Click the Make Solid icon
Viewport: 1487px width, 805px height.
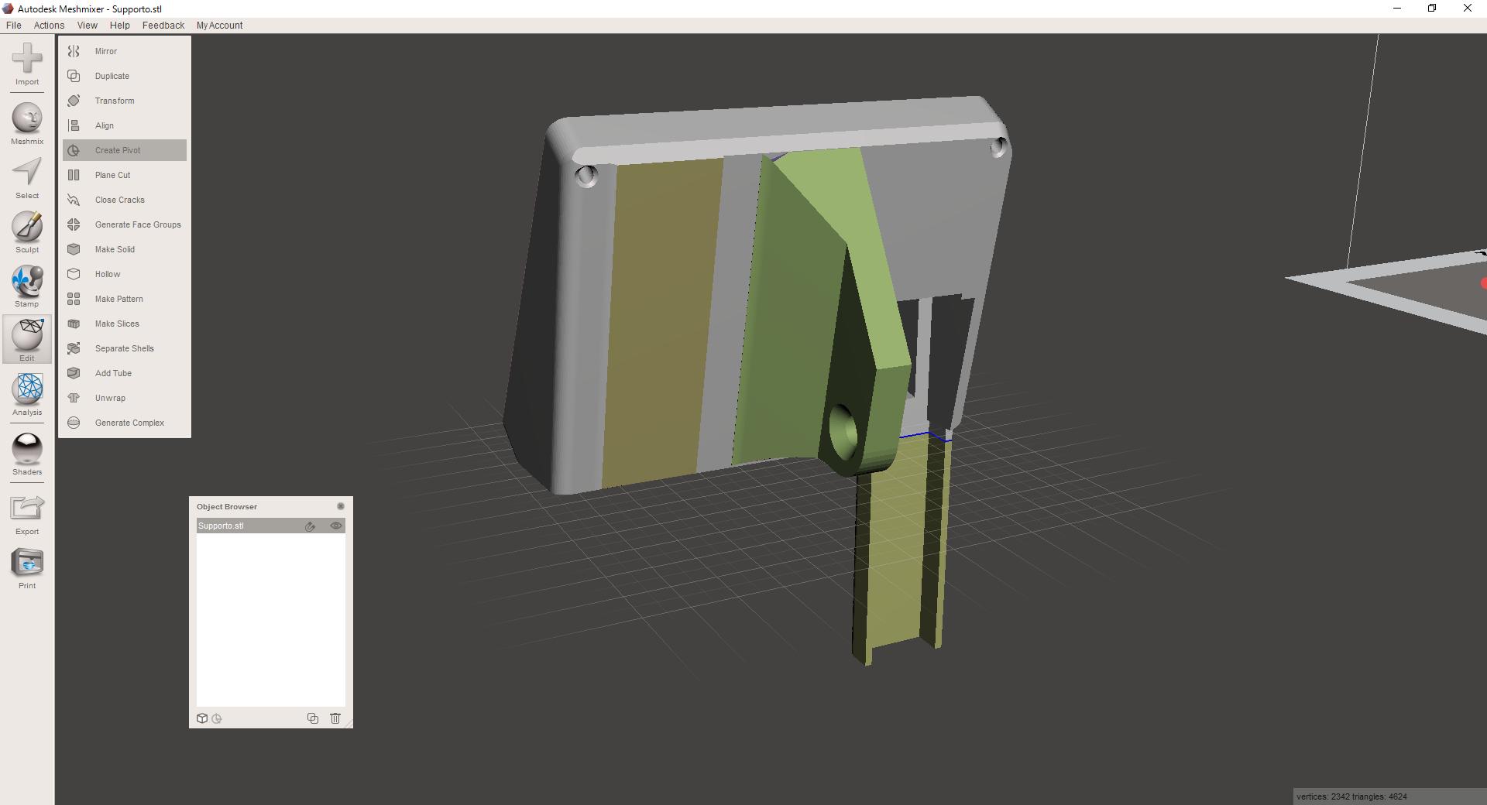coord(74,249)
